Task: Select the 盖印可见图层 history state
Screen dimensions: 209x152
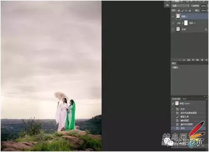Action: point(189,125)
